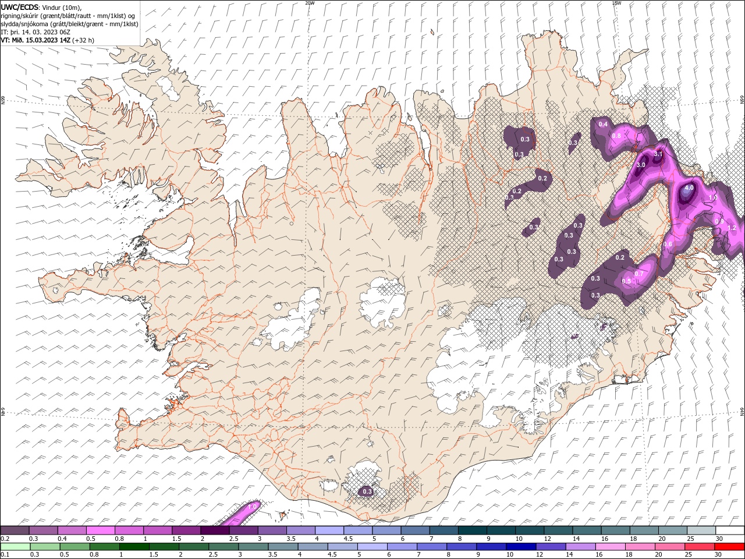Pick the light pink rain swatch labeled 16
745x559 pixels.
(610, 547)
